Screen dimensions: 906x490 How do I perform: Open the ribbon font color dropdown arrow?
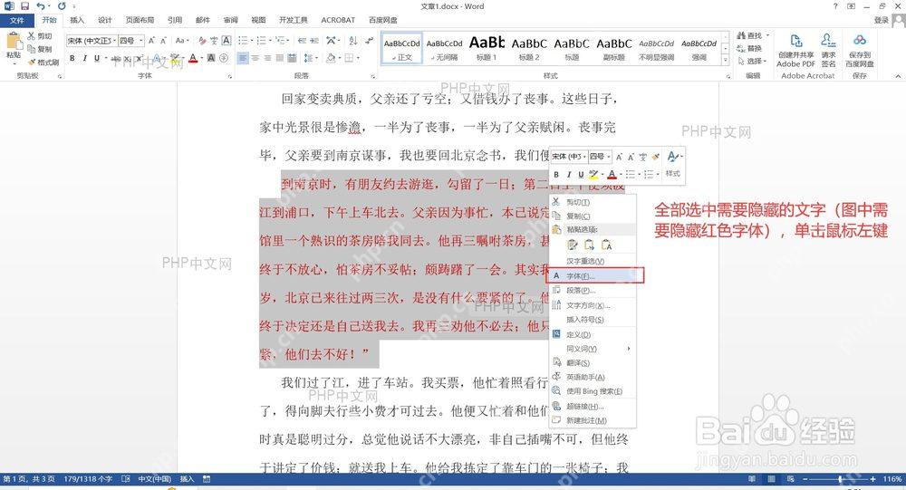click(200, 58)
